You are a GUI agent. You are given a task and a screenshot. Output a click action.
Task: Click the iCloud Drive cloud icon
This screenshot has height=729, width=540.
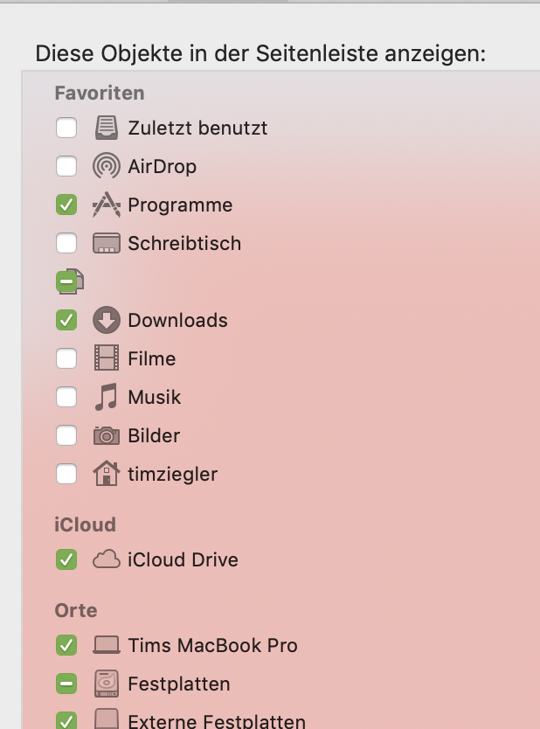(107, 559)
